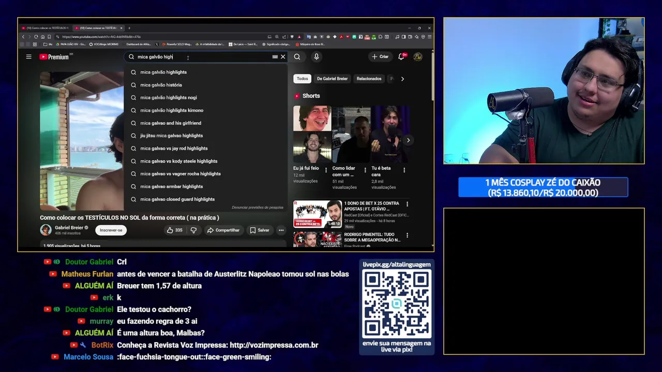Open RODRIGO PIMENTEL megaoperação video title

(x=372, y=237)
